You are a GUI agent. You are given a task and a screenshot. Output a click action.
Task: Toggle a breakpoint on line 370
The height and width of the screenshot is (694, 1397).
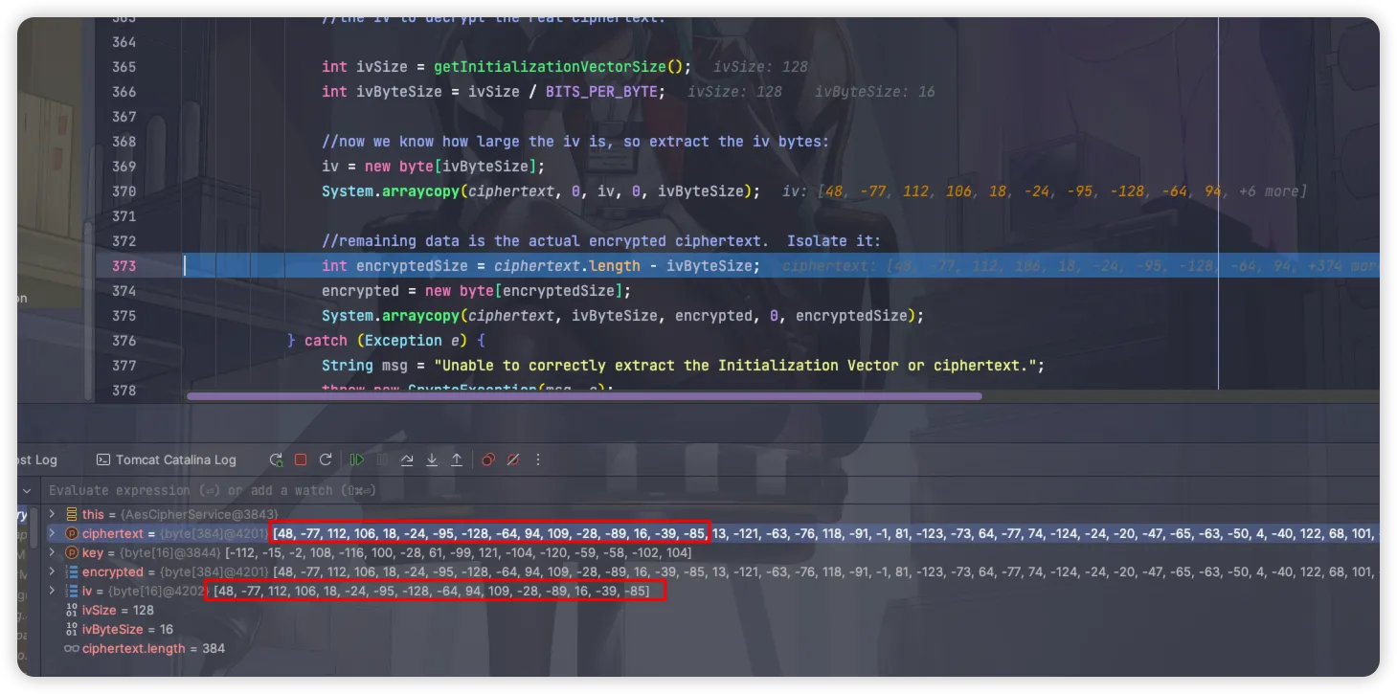click(124, 191)
